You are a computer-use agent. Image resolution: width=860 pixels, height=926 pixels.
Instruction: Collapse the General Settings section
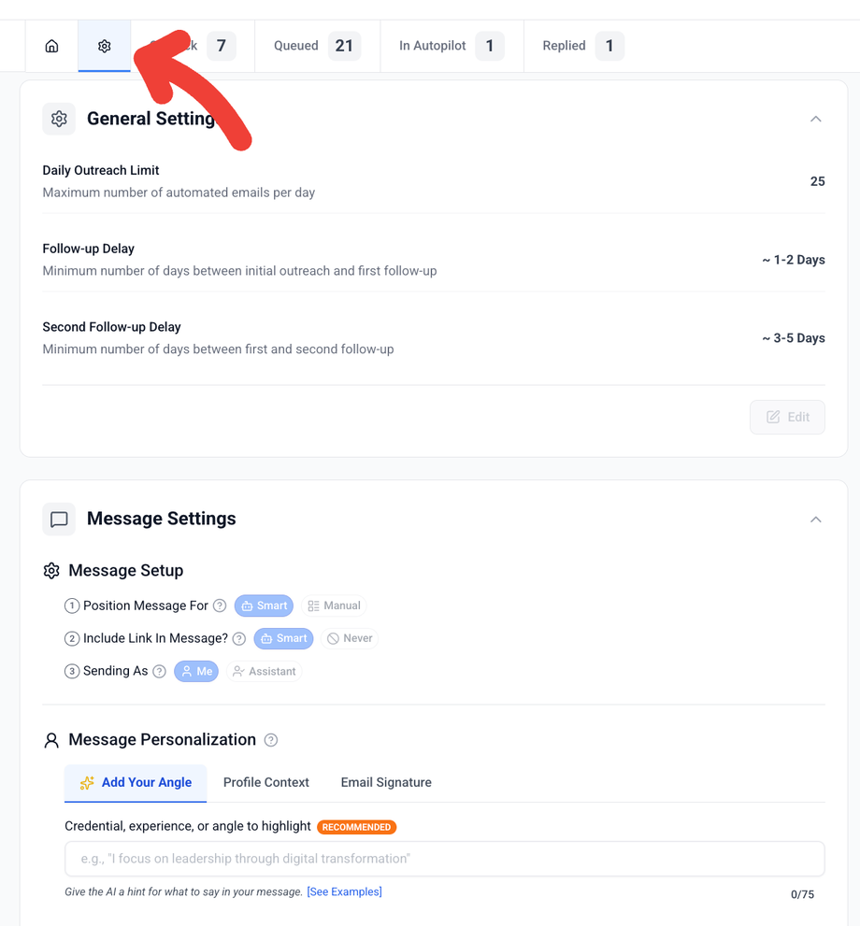click(815, 120)
